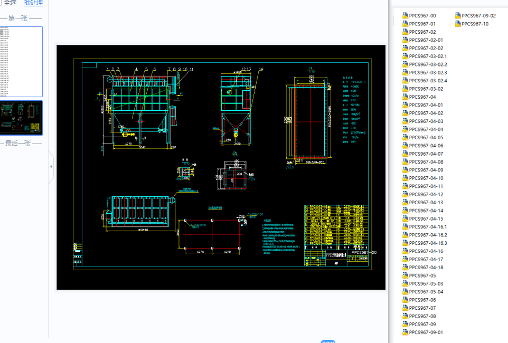Click the PPCS967-03-02.1 file icon
The width and height of the screenshot is (508, 343).
click(405, 56)
